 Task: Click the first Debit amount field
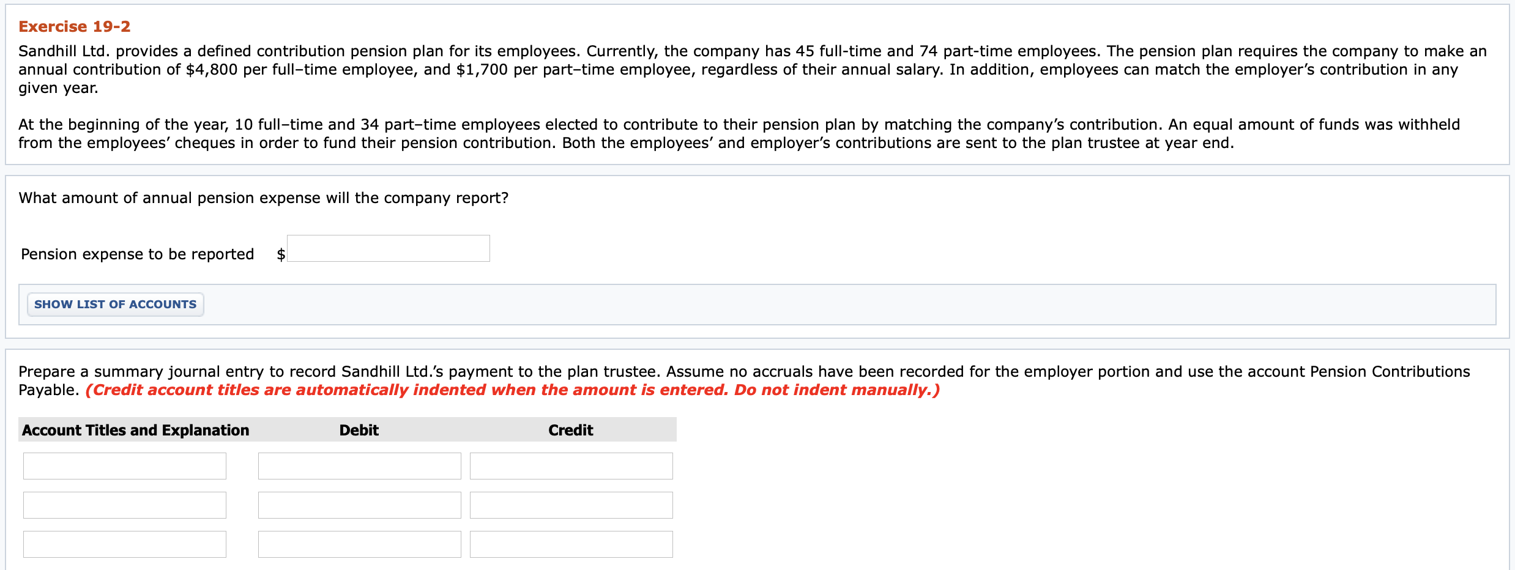point(360,465)
